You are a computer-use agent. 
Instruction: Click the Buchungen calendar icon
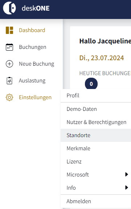9,47
